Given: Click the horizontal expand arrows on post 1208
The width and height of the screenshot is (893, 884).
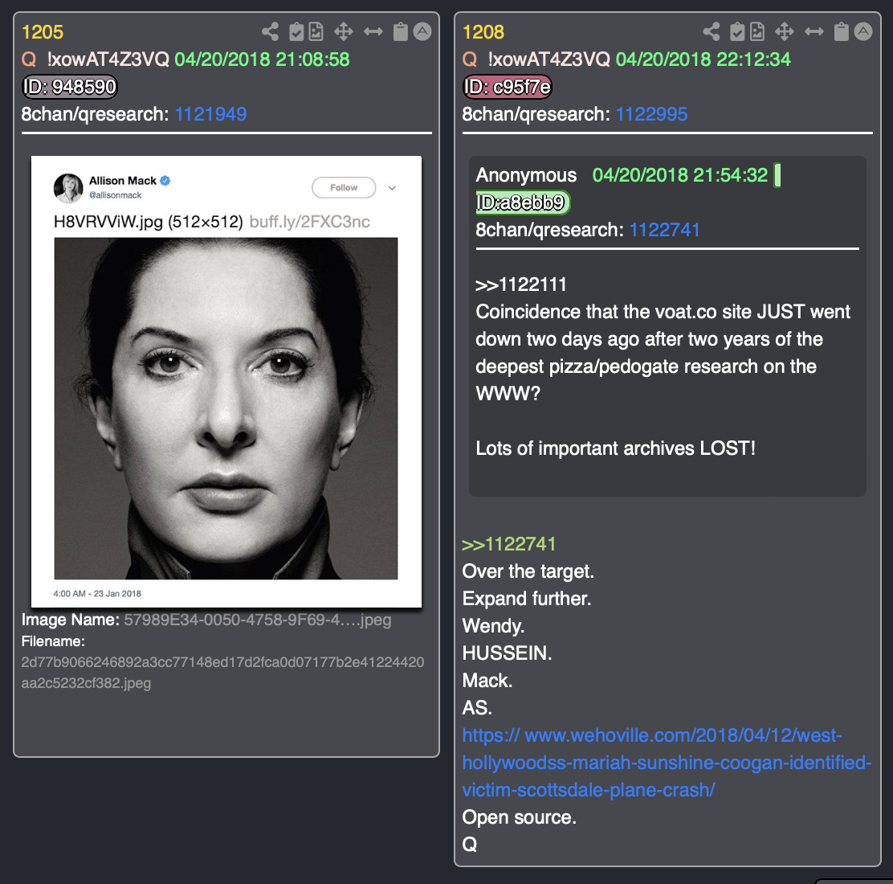Looking at the screenshot, I should coord(813,31).
